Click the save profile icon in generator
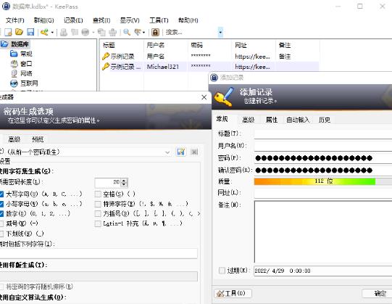Viewport: 392px width, 304px height. (180, 152)
